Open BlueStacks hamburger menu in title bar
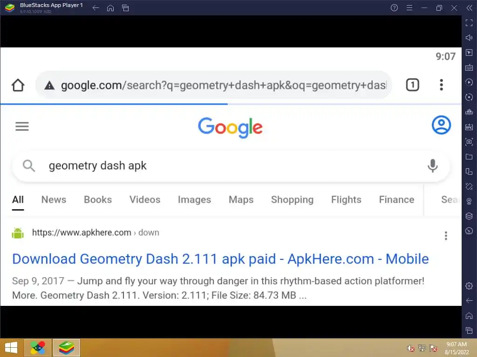 tap(409, 8)
